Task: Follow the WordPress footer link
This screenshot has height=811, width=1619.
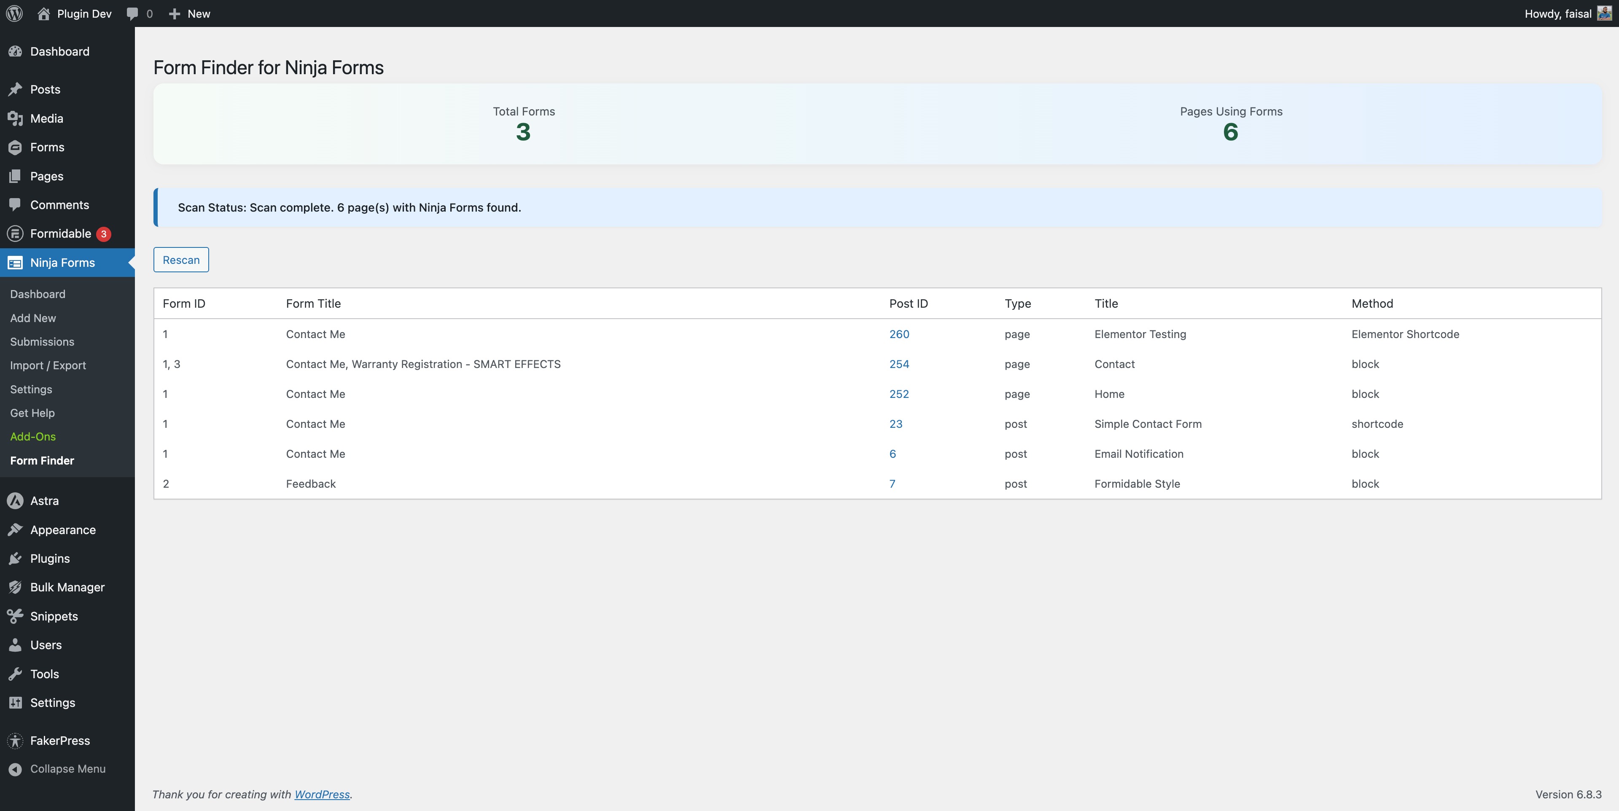Action: [x=322, y=794]
